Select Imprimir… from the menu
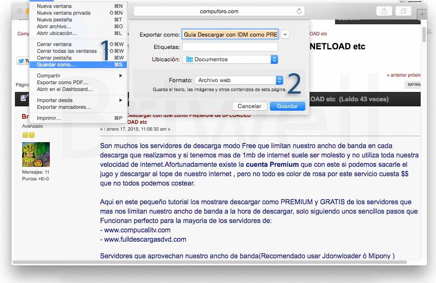Image resolution: width=436 pixels, height=283 pixels. click(79, 118)
